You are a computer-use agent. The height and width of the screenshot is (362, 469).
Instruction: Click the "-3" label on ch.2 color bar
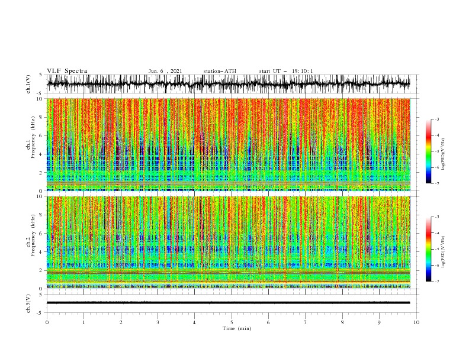436,217
